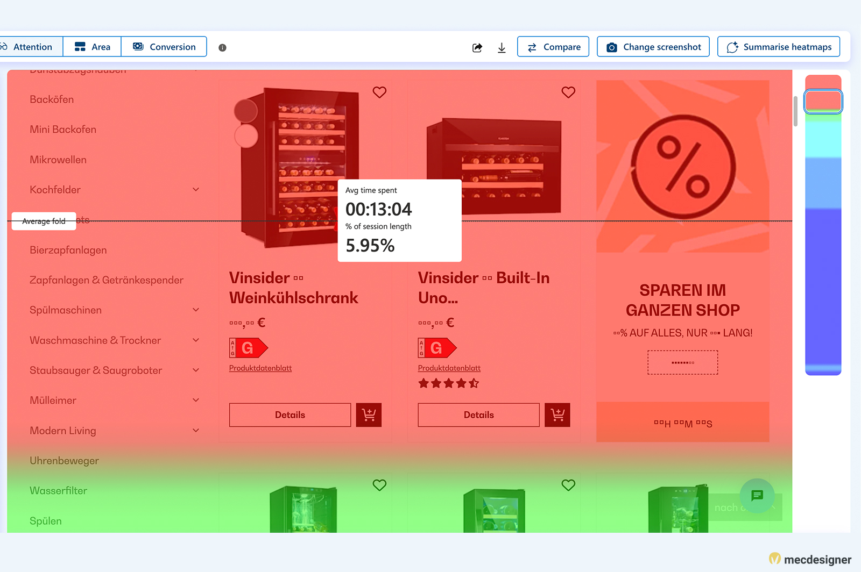The height and width of the screenshot is (572, 861).
Task: Click the percent sale banner image
Action: pos(682,166)
